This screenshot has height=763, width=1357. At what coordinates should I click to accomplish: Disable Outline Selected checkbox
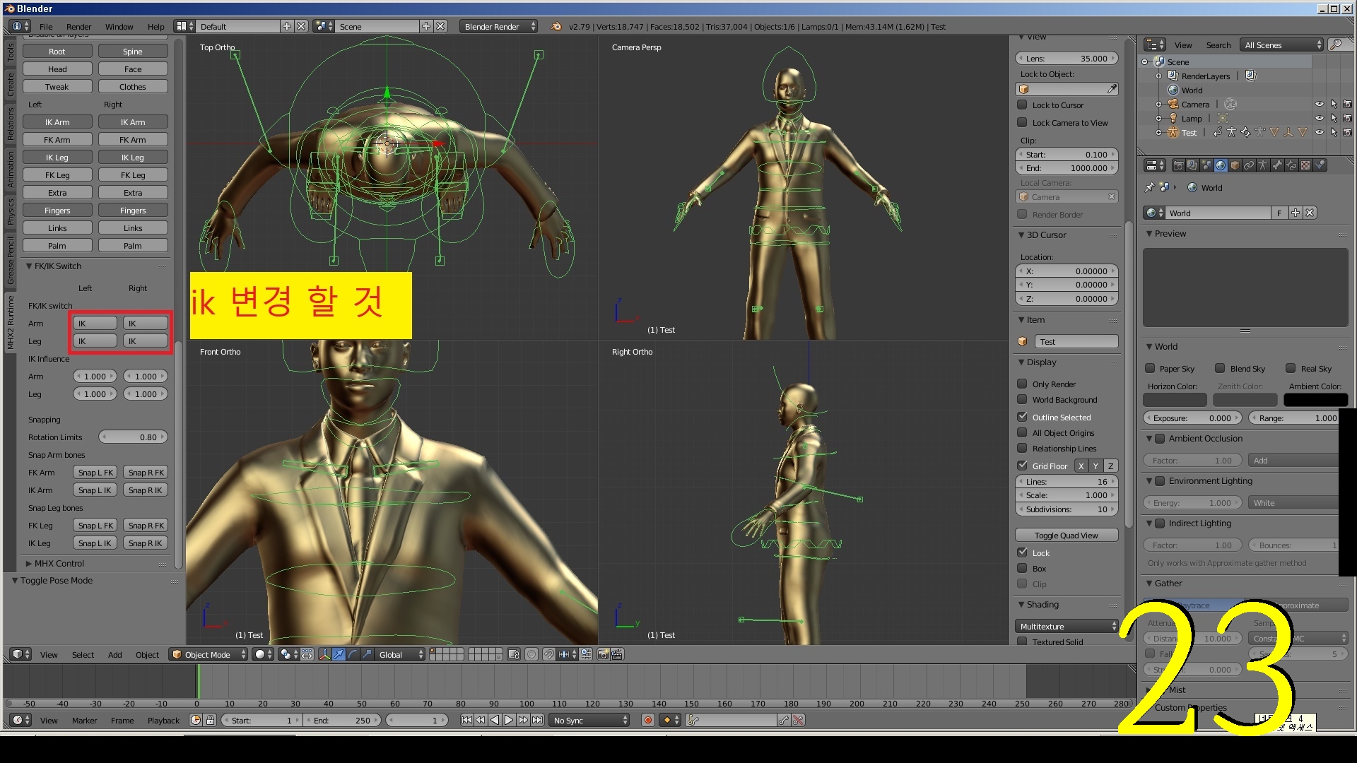coord(1022,417)
